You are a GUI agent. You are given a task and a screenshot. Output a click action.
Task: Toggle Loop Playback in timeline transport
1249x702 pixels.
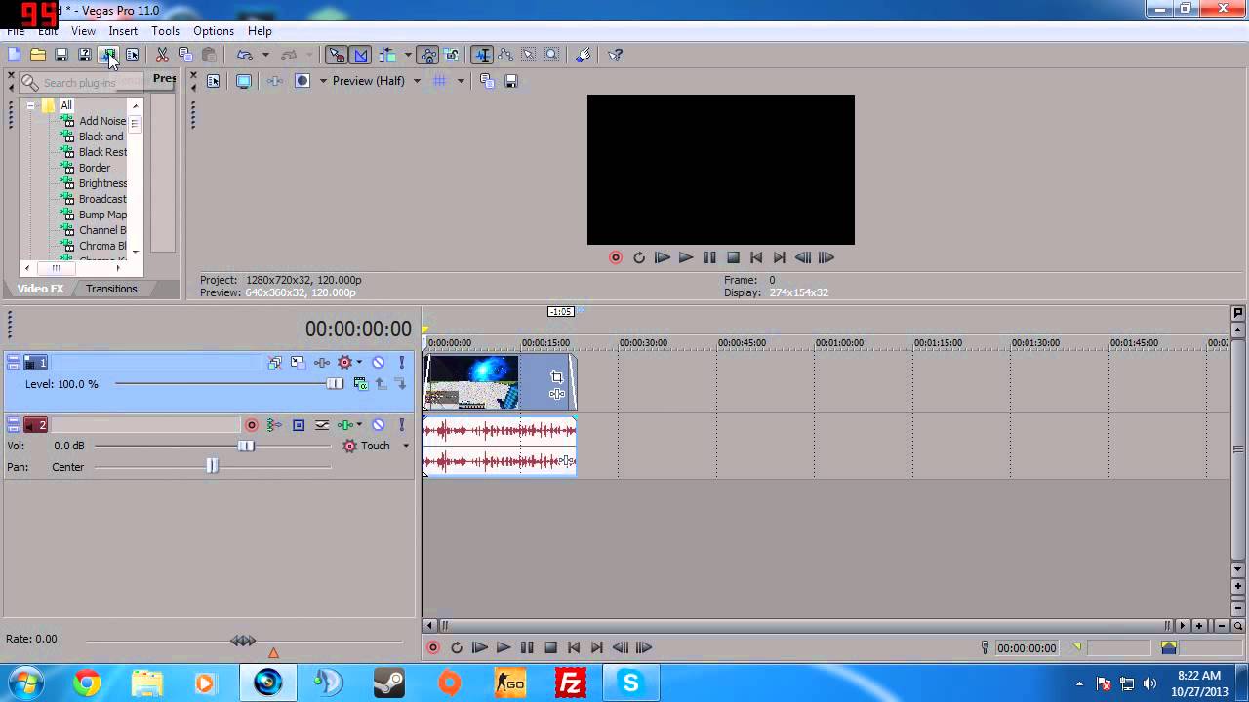(456, 647)
